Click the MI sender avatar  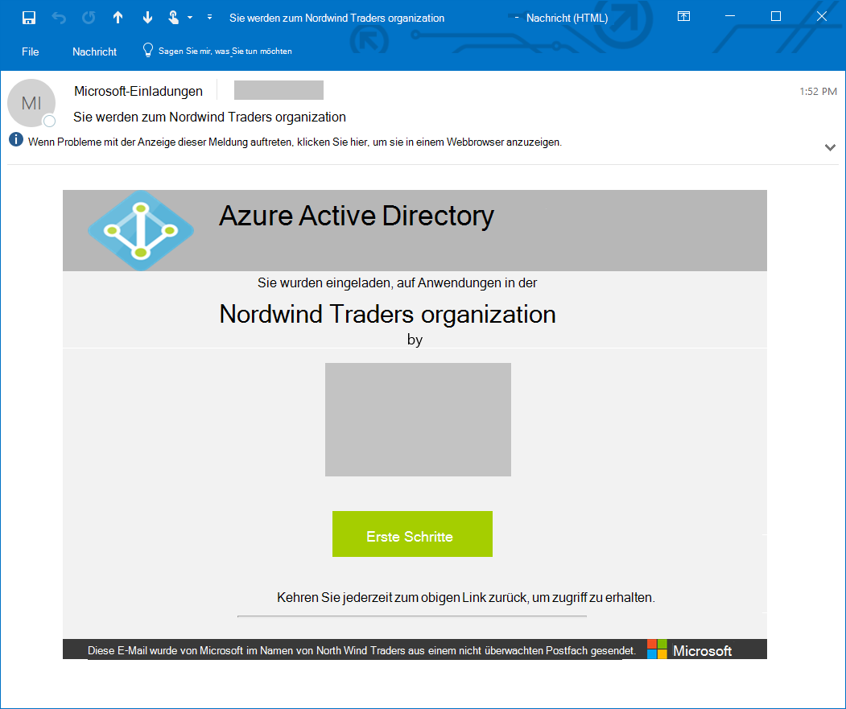[31, 103]
